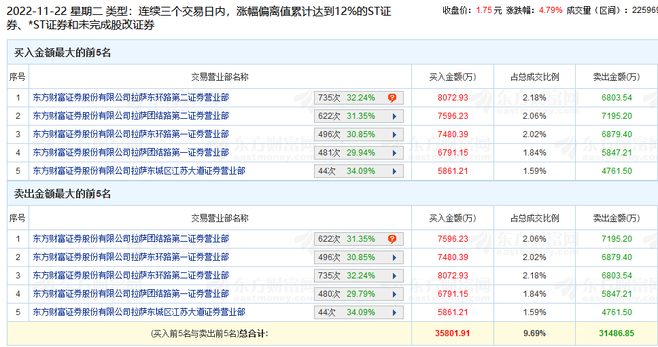Image resolution: width=658 pixels, height=347 pixels.
Task: Open 拉萨团结路第一证券营业部 link in buy list row 4
Action: [x=131, y=153]
